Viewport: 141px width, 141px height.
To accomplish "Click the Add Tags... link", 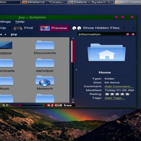I will 115,98.
